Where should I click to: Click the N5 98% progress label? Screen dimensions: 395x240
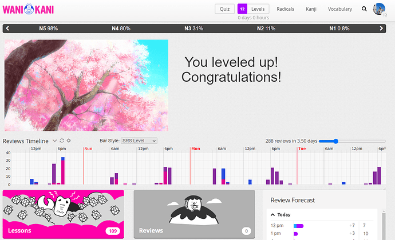pos(48,29)
